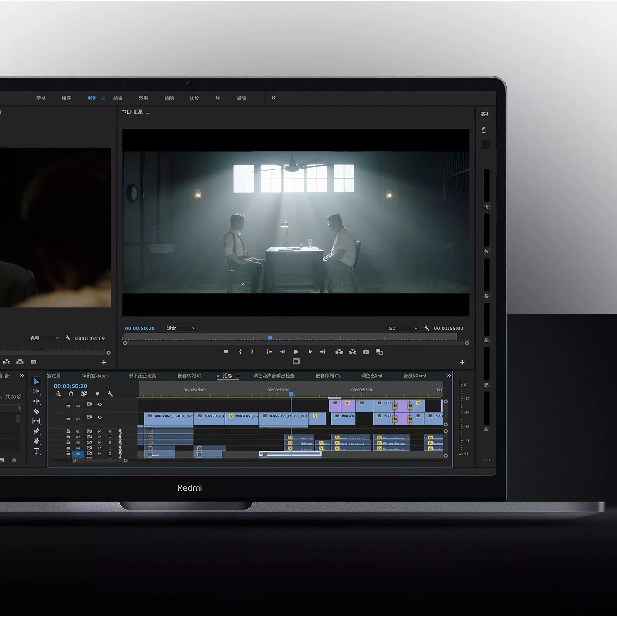The height and width of the screenshot is (617, 617).
Task: Click the plus button to add transport controls
Action: tap(462, 362)
